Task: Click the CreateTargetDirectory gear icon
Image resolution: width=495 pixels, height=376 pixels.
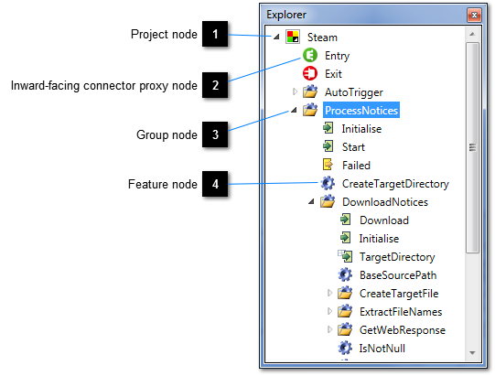Action: coord(328,183)
